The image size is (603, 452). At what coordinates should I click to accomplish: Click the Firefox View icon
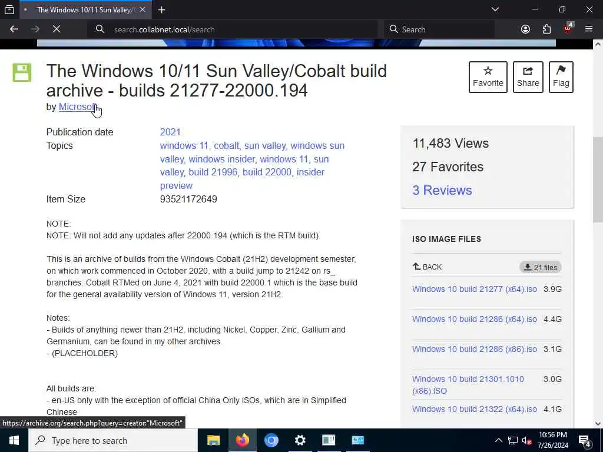pos(9,9)
